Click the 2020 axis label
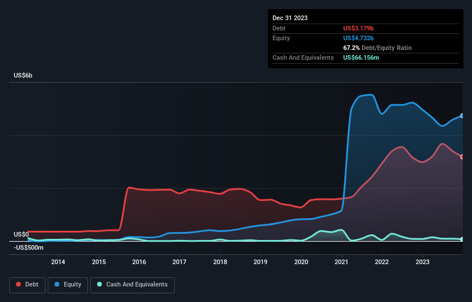This screenshot has width=472, height=302. [301, 262]
